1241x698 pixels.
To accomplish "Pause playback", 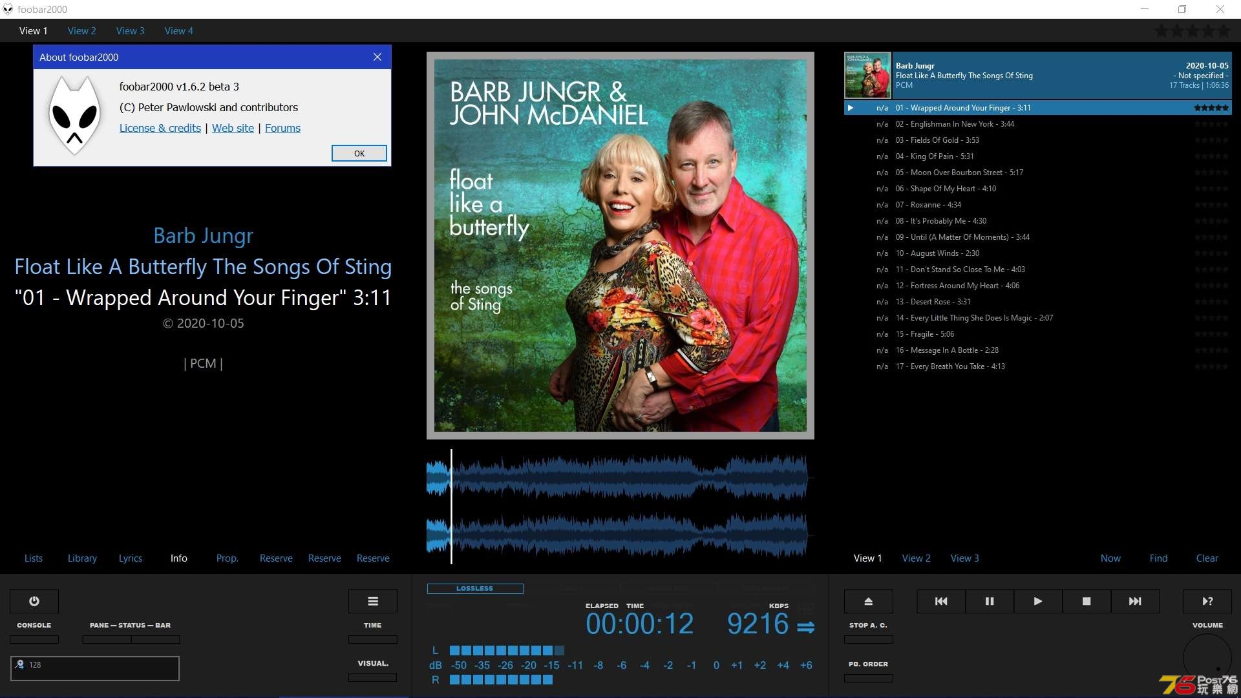I will [x=990, y=601].
